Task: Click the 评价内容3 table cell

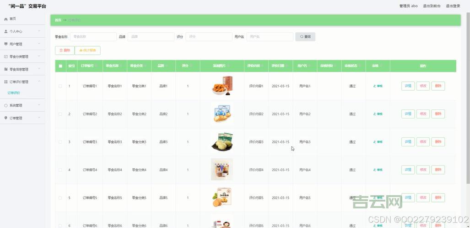Action: (x=256, y=142)
